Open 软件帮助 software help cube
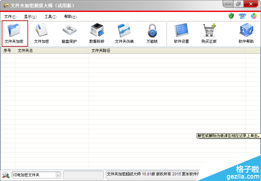 (246, 33)
